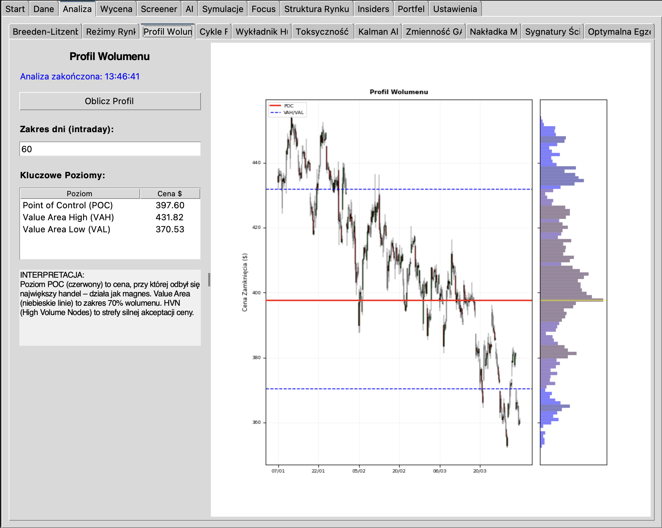Click the 397.60 price cell
Viewport: 662px width, 528px height.
tap(170, 205)
